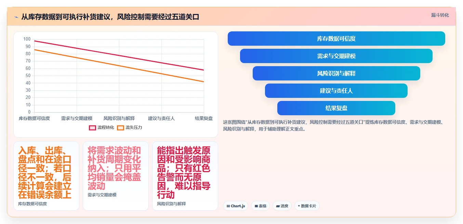Click the 漏斗转化 label in header
The height and width of the screenshot is (224, 463).
pyautogui.click(x=440, y=15)
